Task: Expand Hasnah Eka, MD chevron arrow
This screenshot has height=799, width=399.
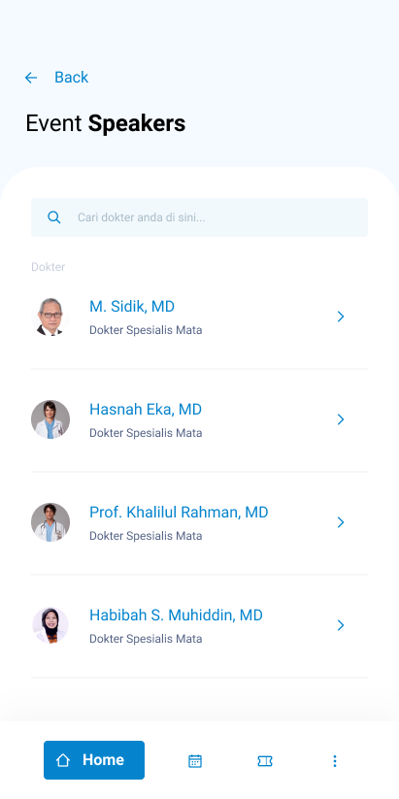Action: (x=341, y=419)
